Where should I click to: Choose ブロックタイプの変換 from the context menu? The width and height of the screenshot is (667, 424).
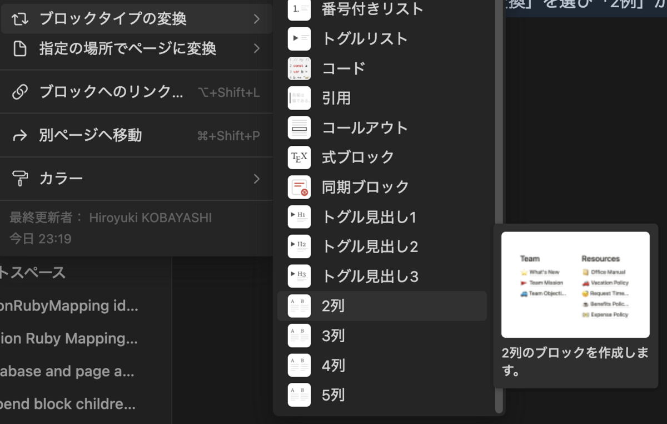coord(136,19)
